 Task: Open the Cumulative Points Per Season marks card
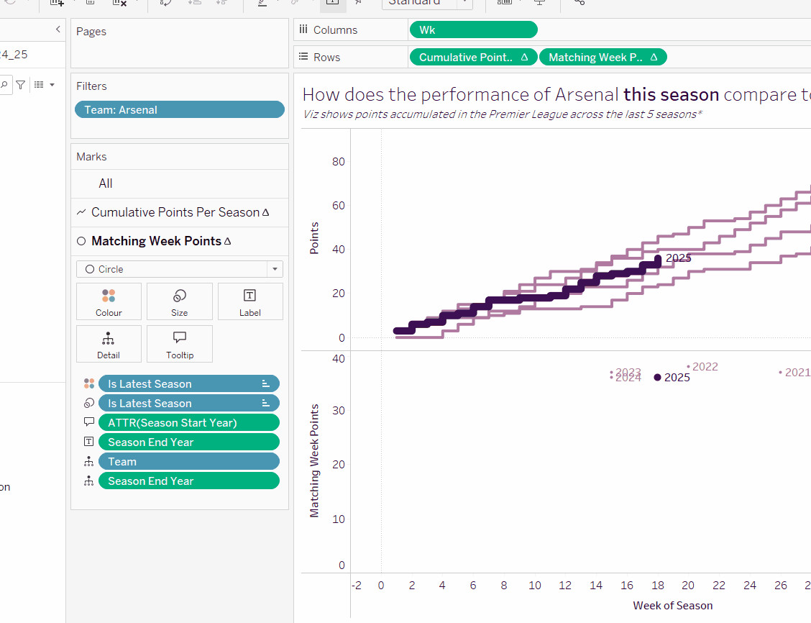(x=180, y=213)
